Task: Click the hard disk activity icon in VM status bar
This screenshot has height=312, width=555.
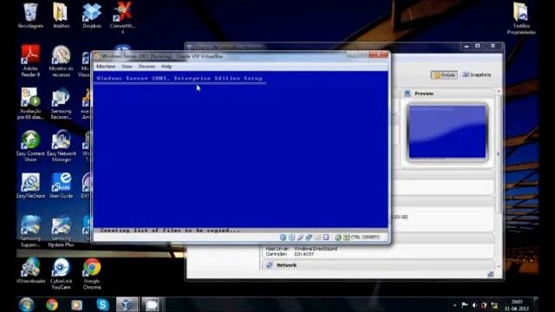Action: click(283, 237)
